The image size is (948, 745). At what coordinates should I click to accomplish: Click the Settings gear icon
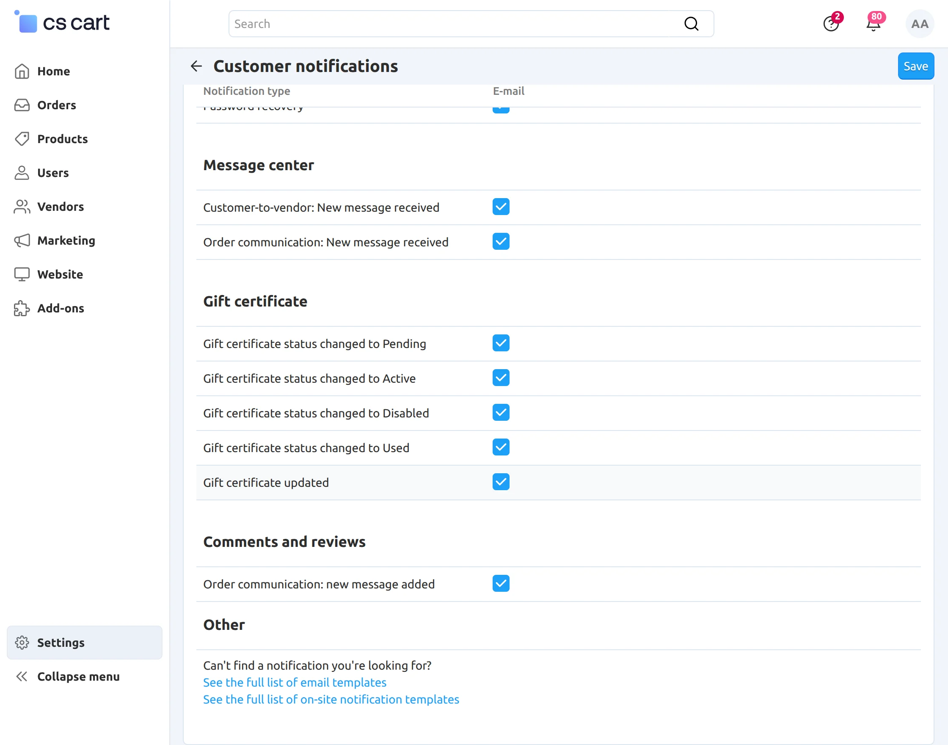point(22,643)
